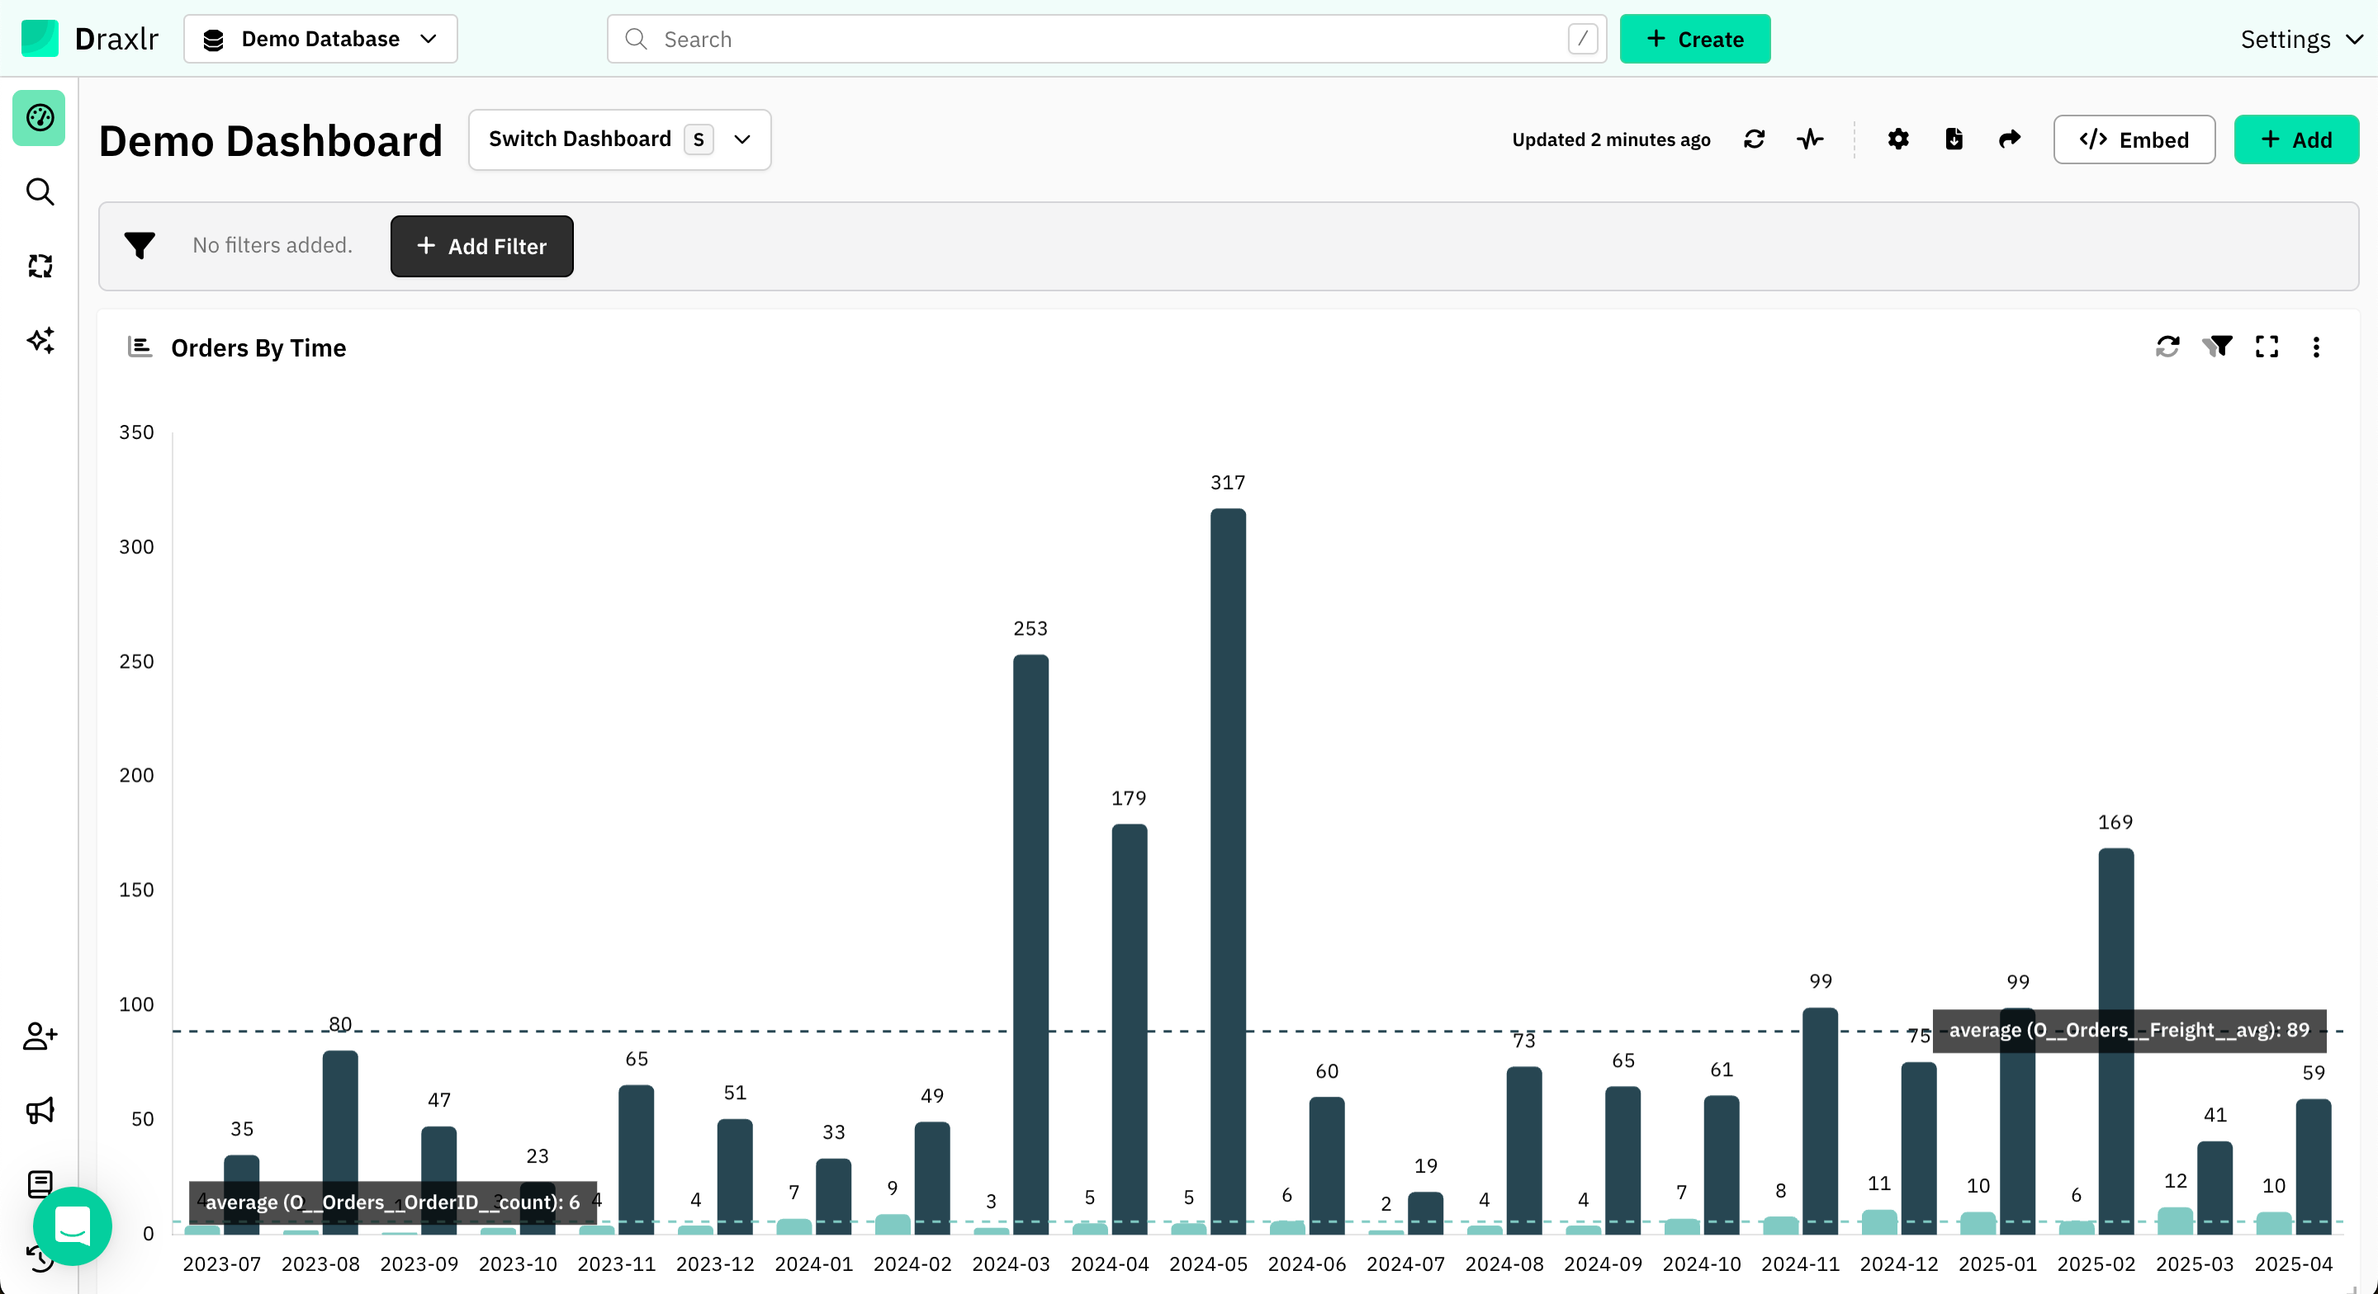Share the dashboard arrow icon
This screenshot has height=1294, width=2378.
2010,139
